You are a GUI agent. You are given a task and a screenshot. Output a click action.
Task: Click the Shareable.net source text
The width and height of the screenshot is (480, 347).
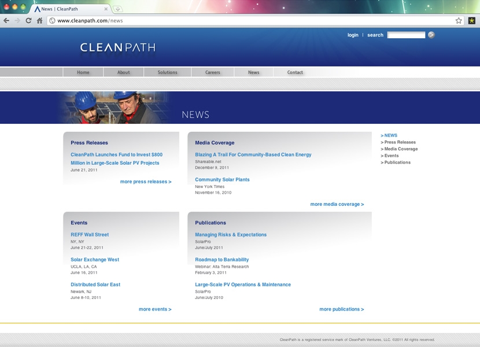(208, 162)
